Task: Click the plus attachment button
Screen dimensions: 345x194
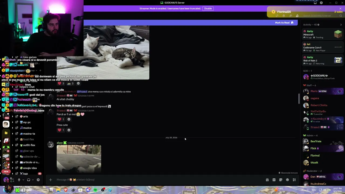Action: pos(50,180)
